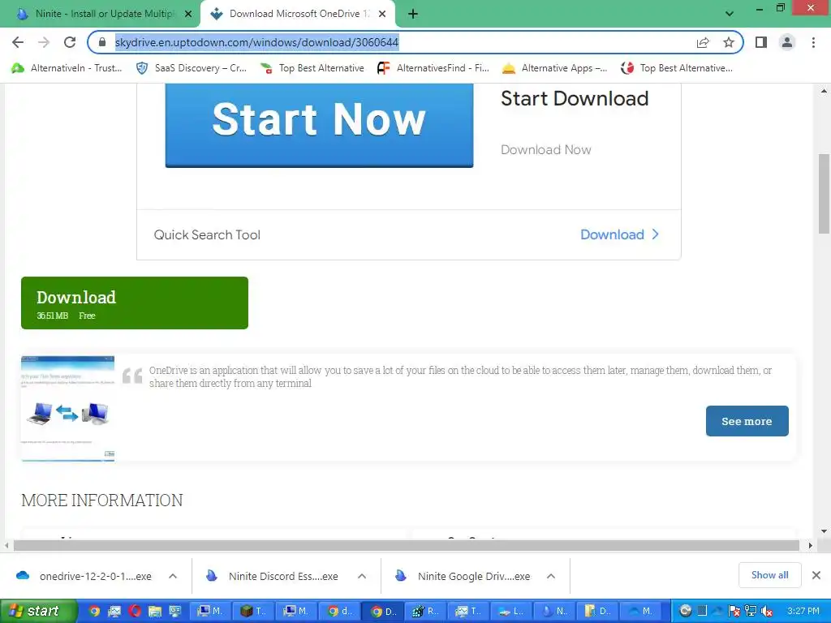The width and height of the screenshot is (831, 623).
Task: Switch to the Chrome 'd..' taskbar button
Action: [x=339, y=611]
